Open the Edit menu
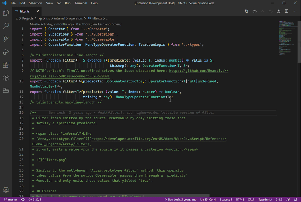Screen dimensions: 301x202 22,3
